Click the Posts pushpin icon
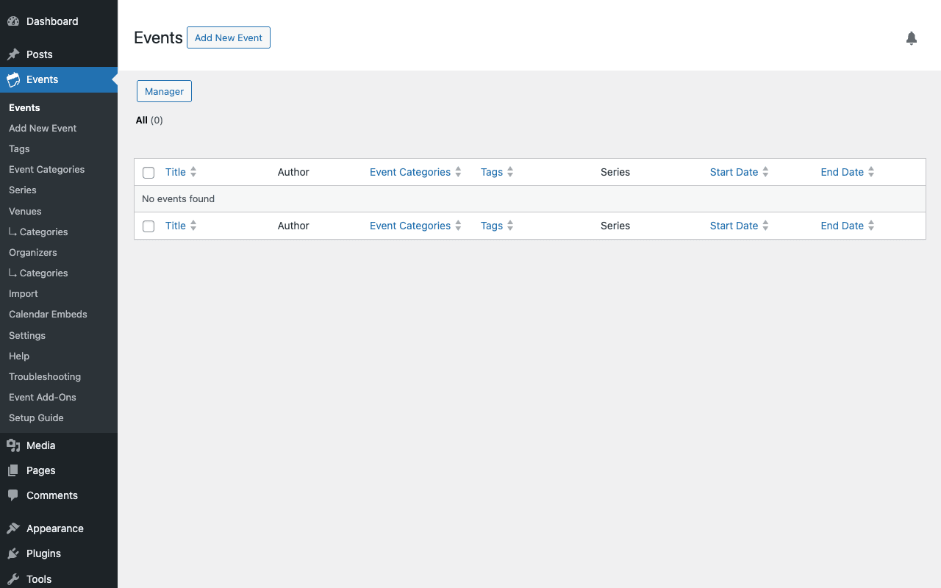Viewport: 941px width, 588px height. (13, 54)
